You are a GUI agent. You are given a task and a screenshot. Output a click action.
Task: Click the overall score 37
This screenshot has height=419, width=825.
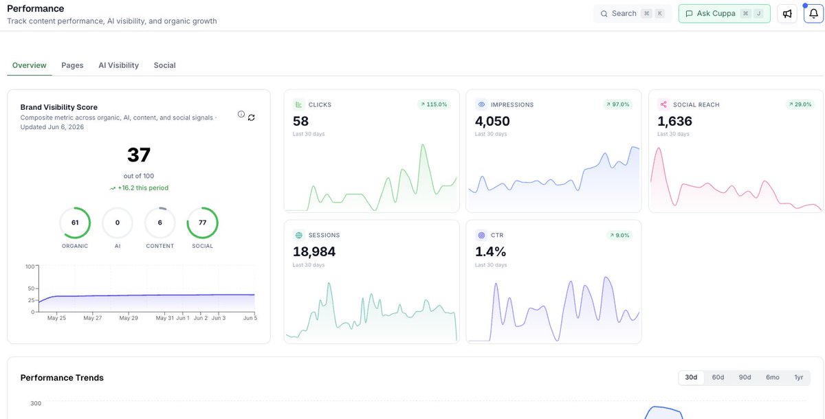[x=139, y=155]
